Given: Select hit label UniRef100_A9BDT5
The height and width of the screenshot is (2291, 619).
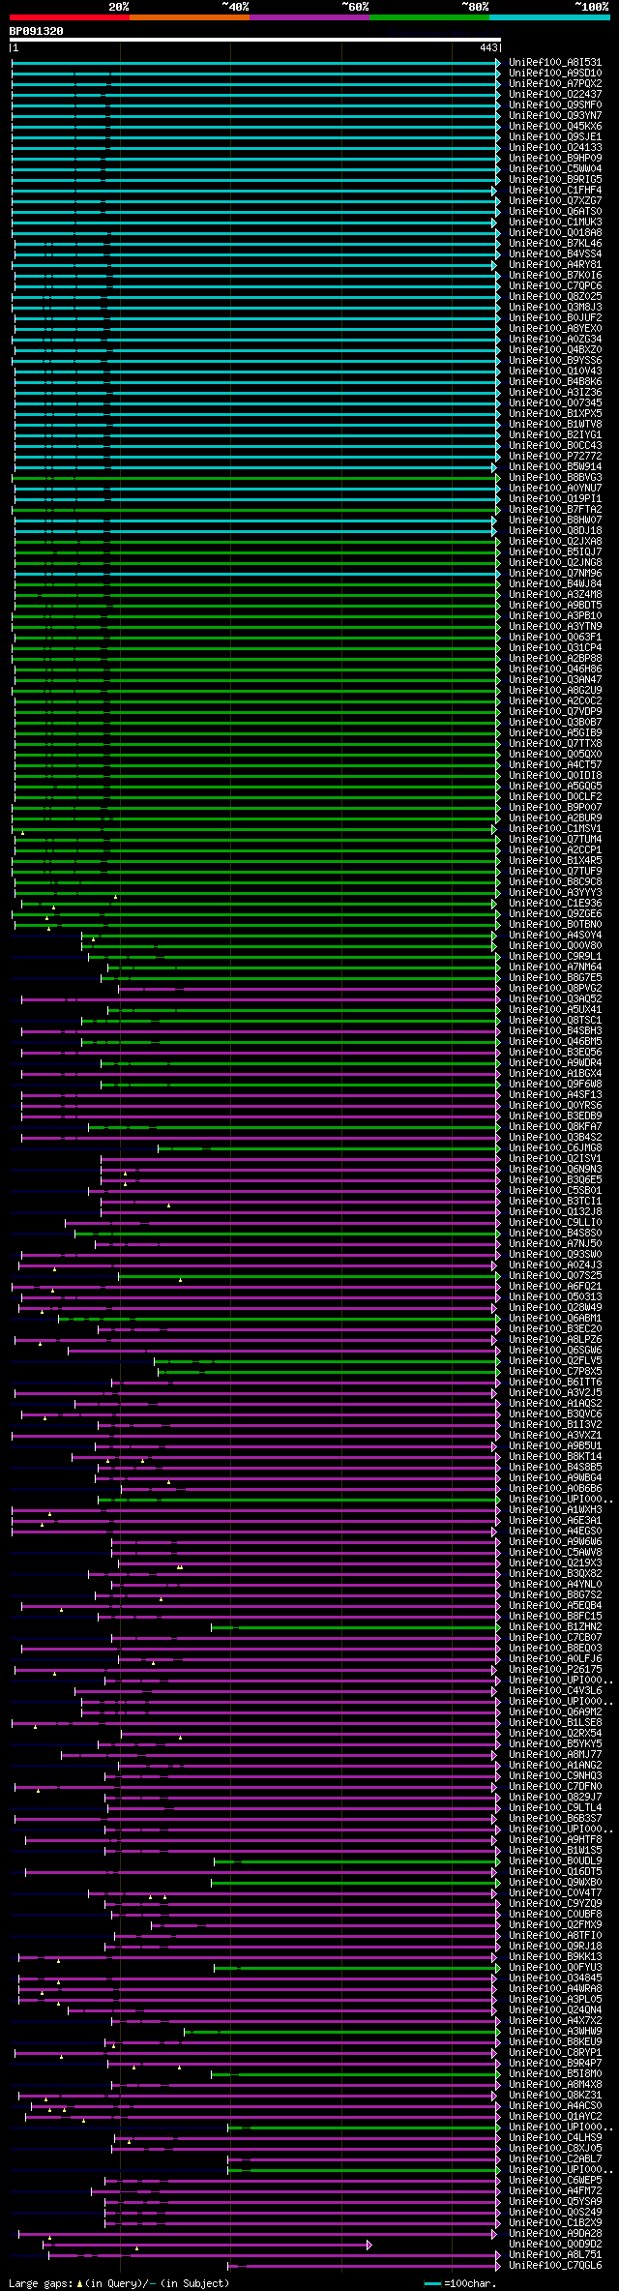Looking at the screenshot, I should (x=555, y=606).
